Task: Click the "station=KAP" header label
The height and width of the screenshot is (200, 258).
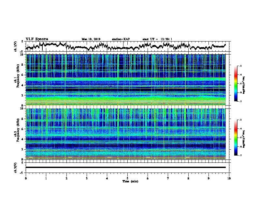Action: tap(121, 39)
